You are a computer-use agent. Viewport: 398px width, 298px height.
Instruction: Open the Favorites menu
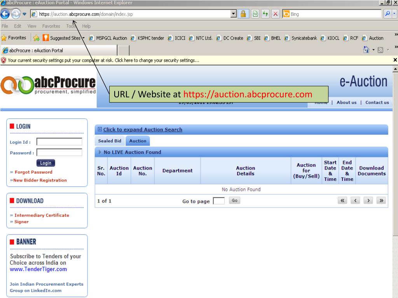[51, 26]
